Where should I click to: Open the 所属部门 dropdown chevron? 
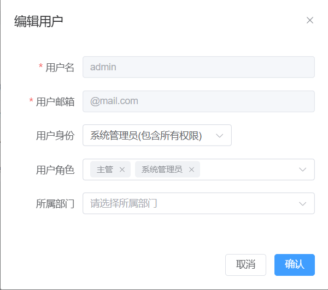click(302, 204)
